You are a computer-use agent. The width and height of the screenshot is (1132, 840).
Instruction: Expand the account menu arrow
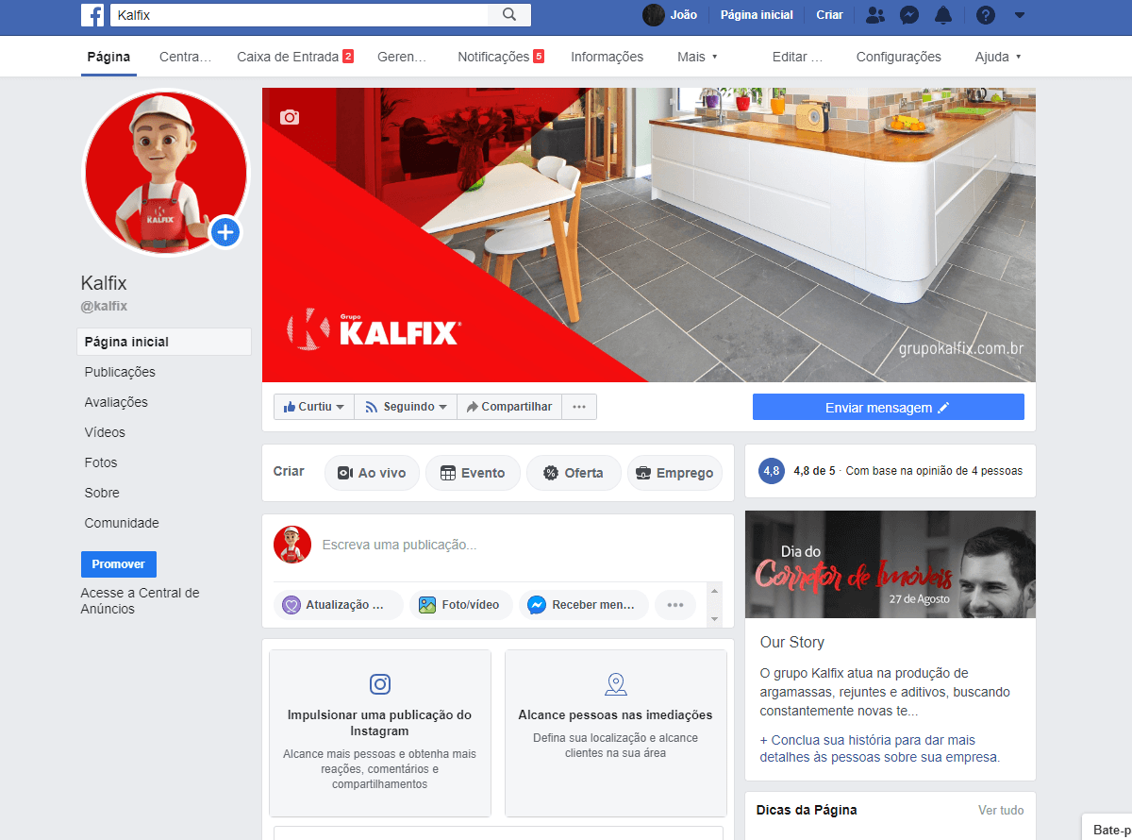point(1019,15)
